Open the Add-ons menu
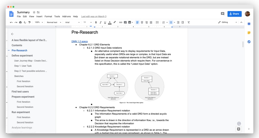259x138 pixels. tap(67, 16)
